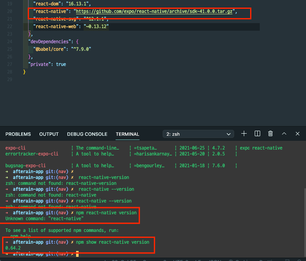Open the github.com expo react-native archive link
Image resolution: width=306 pixels, height=261 pixels.
154,11
